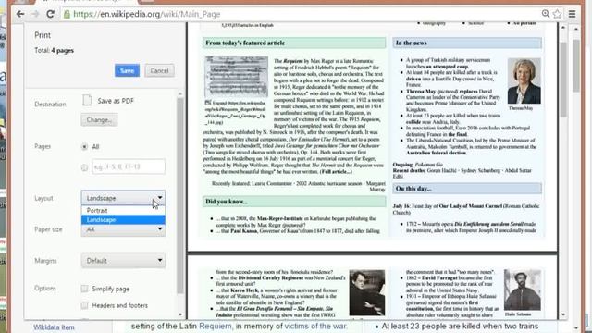Open the Requiem link in the page
Screen dimensions: 592x333
(x=216, y=327)
